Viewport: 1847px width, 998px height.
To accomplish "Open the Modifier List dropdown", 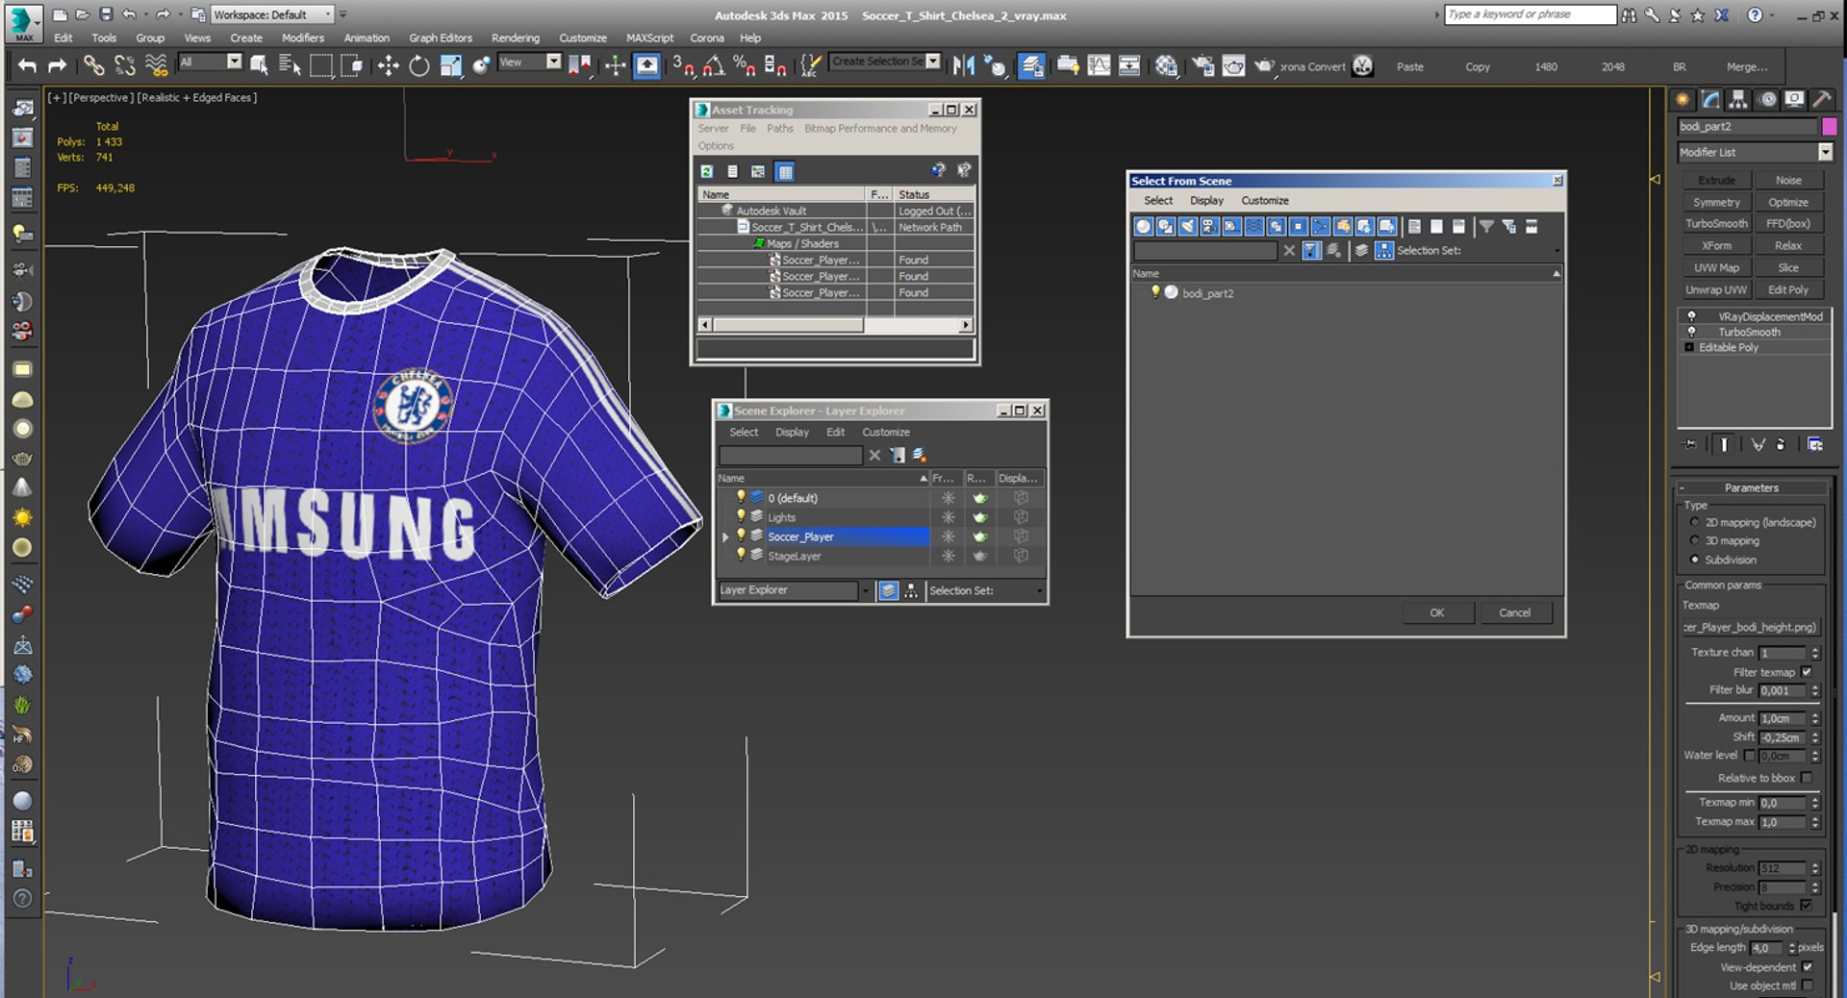I will click(1825, 152).
